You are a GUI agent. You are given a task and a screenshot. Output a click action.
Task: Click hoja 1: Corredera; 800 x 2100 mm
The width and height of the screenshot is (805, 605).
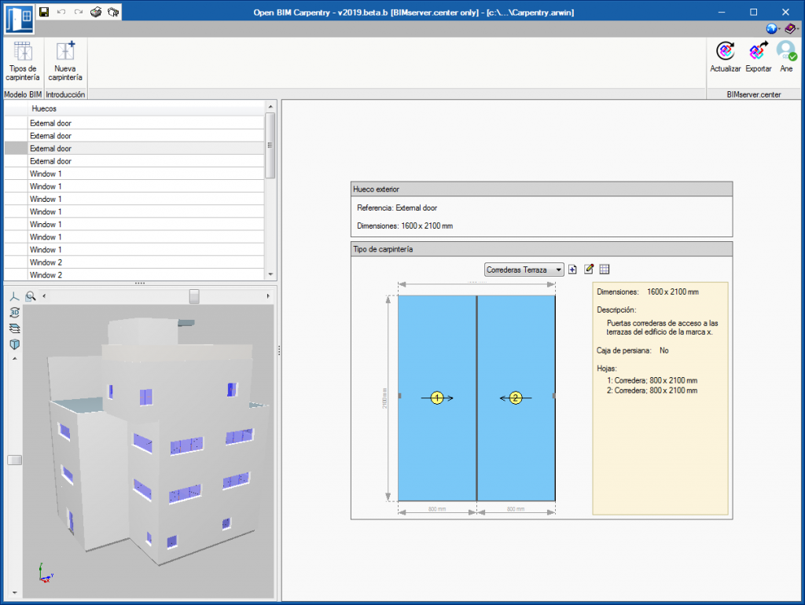click(652, 380)
